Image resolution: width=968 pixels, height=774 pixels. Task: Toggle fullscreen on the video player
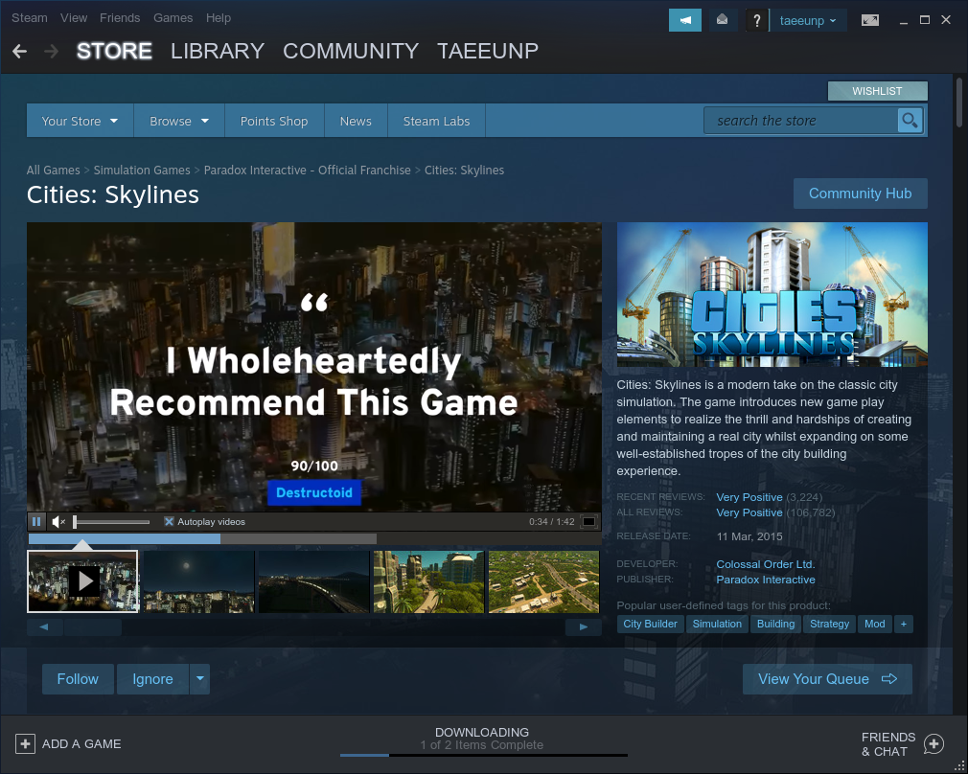click(x=588, y=522)
